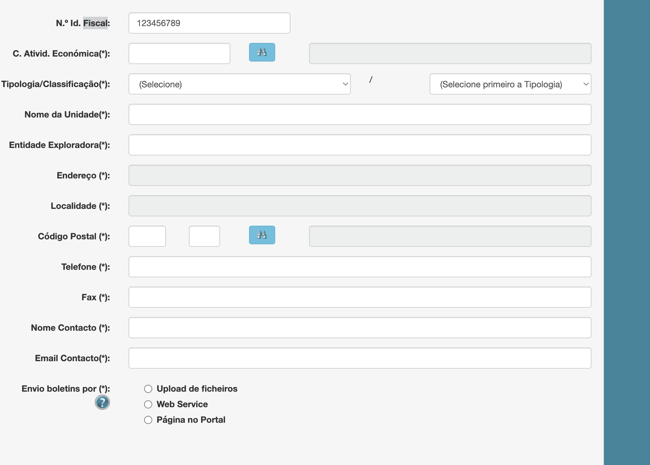The height and width of the screenshot is (465, 650).
Task: Click the second Código Postal box
Action: coord(204,236)
